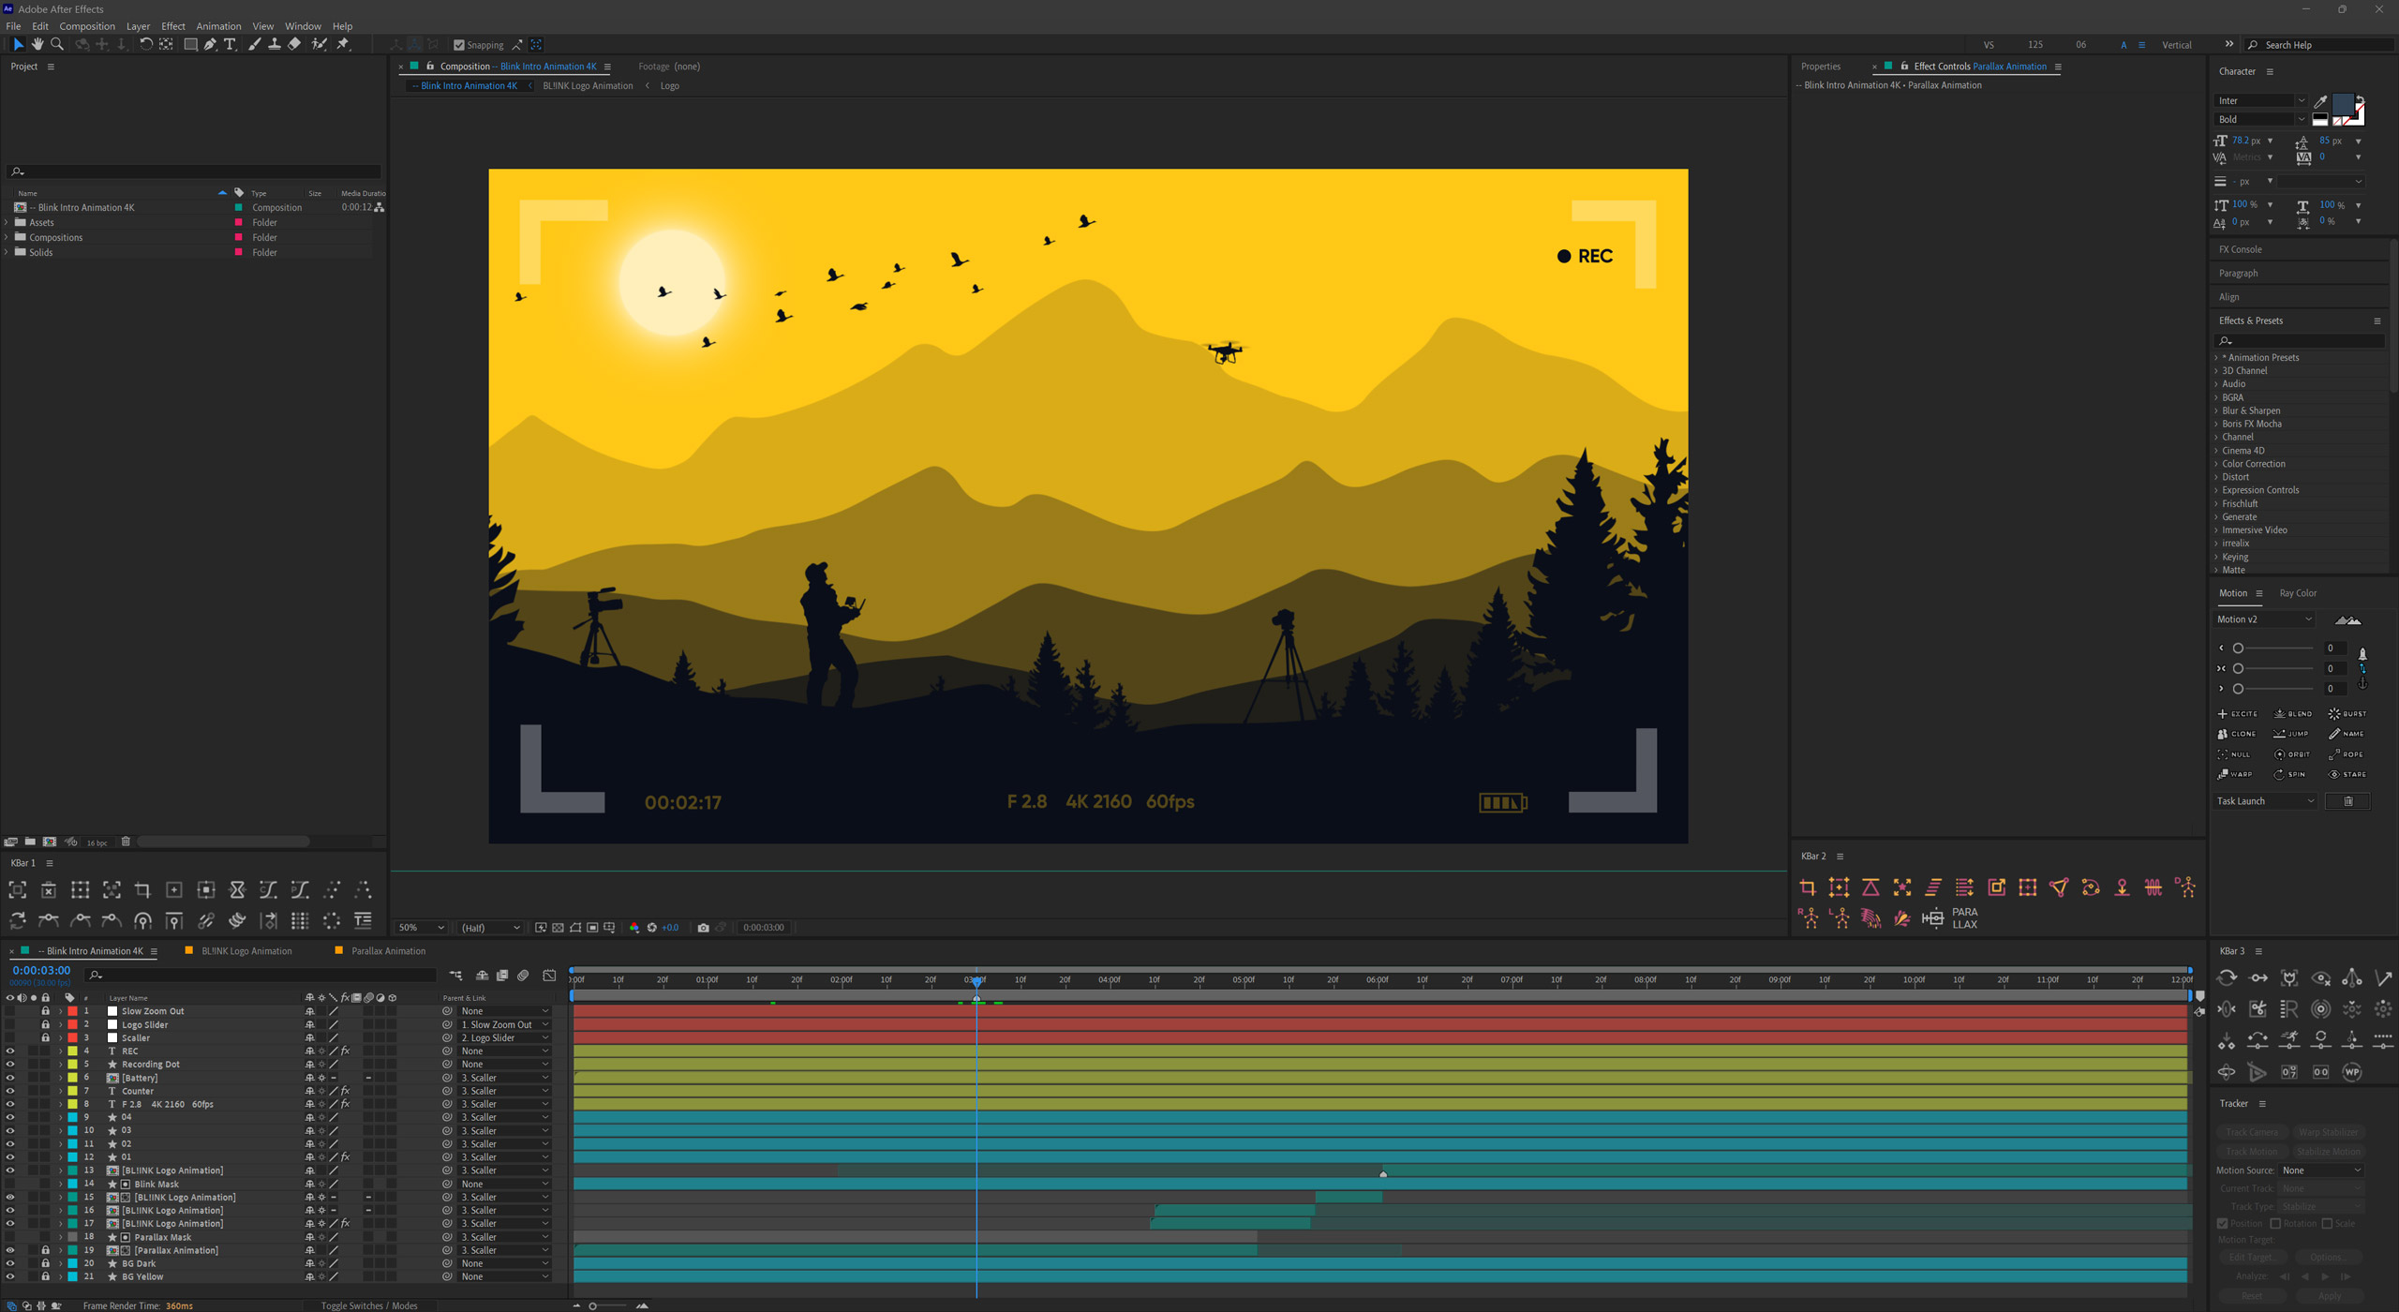This screenshot has height=1312, width=2399.
Task: Unlock the BG Yellow layer
Action: pos(45,1276)
